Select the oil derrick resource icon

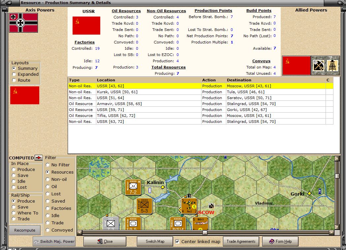click(x=332, y=66)
